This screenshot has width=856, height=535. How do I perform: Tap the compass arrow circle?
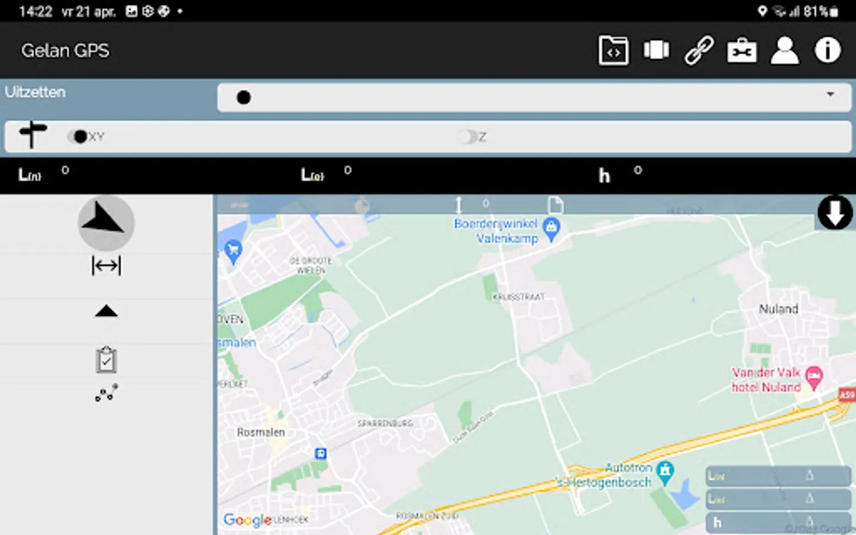pyautogui.click(x=106, y=223)
